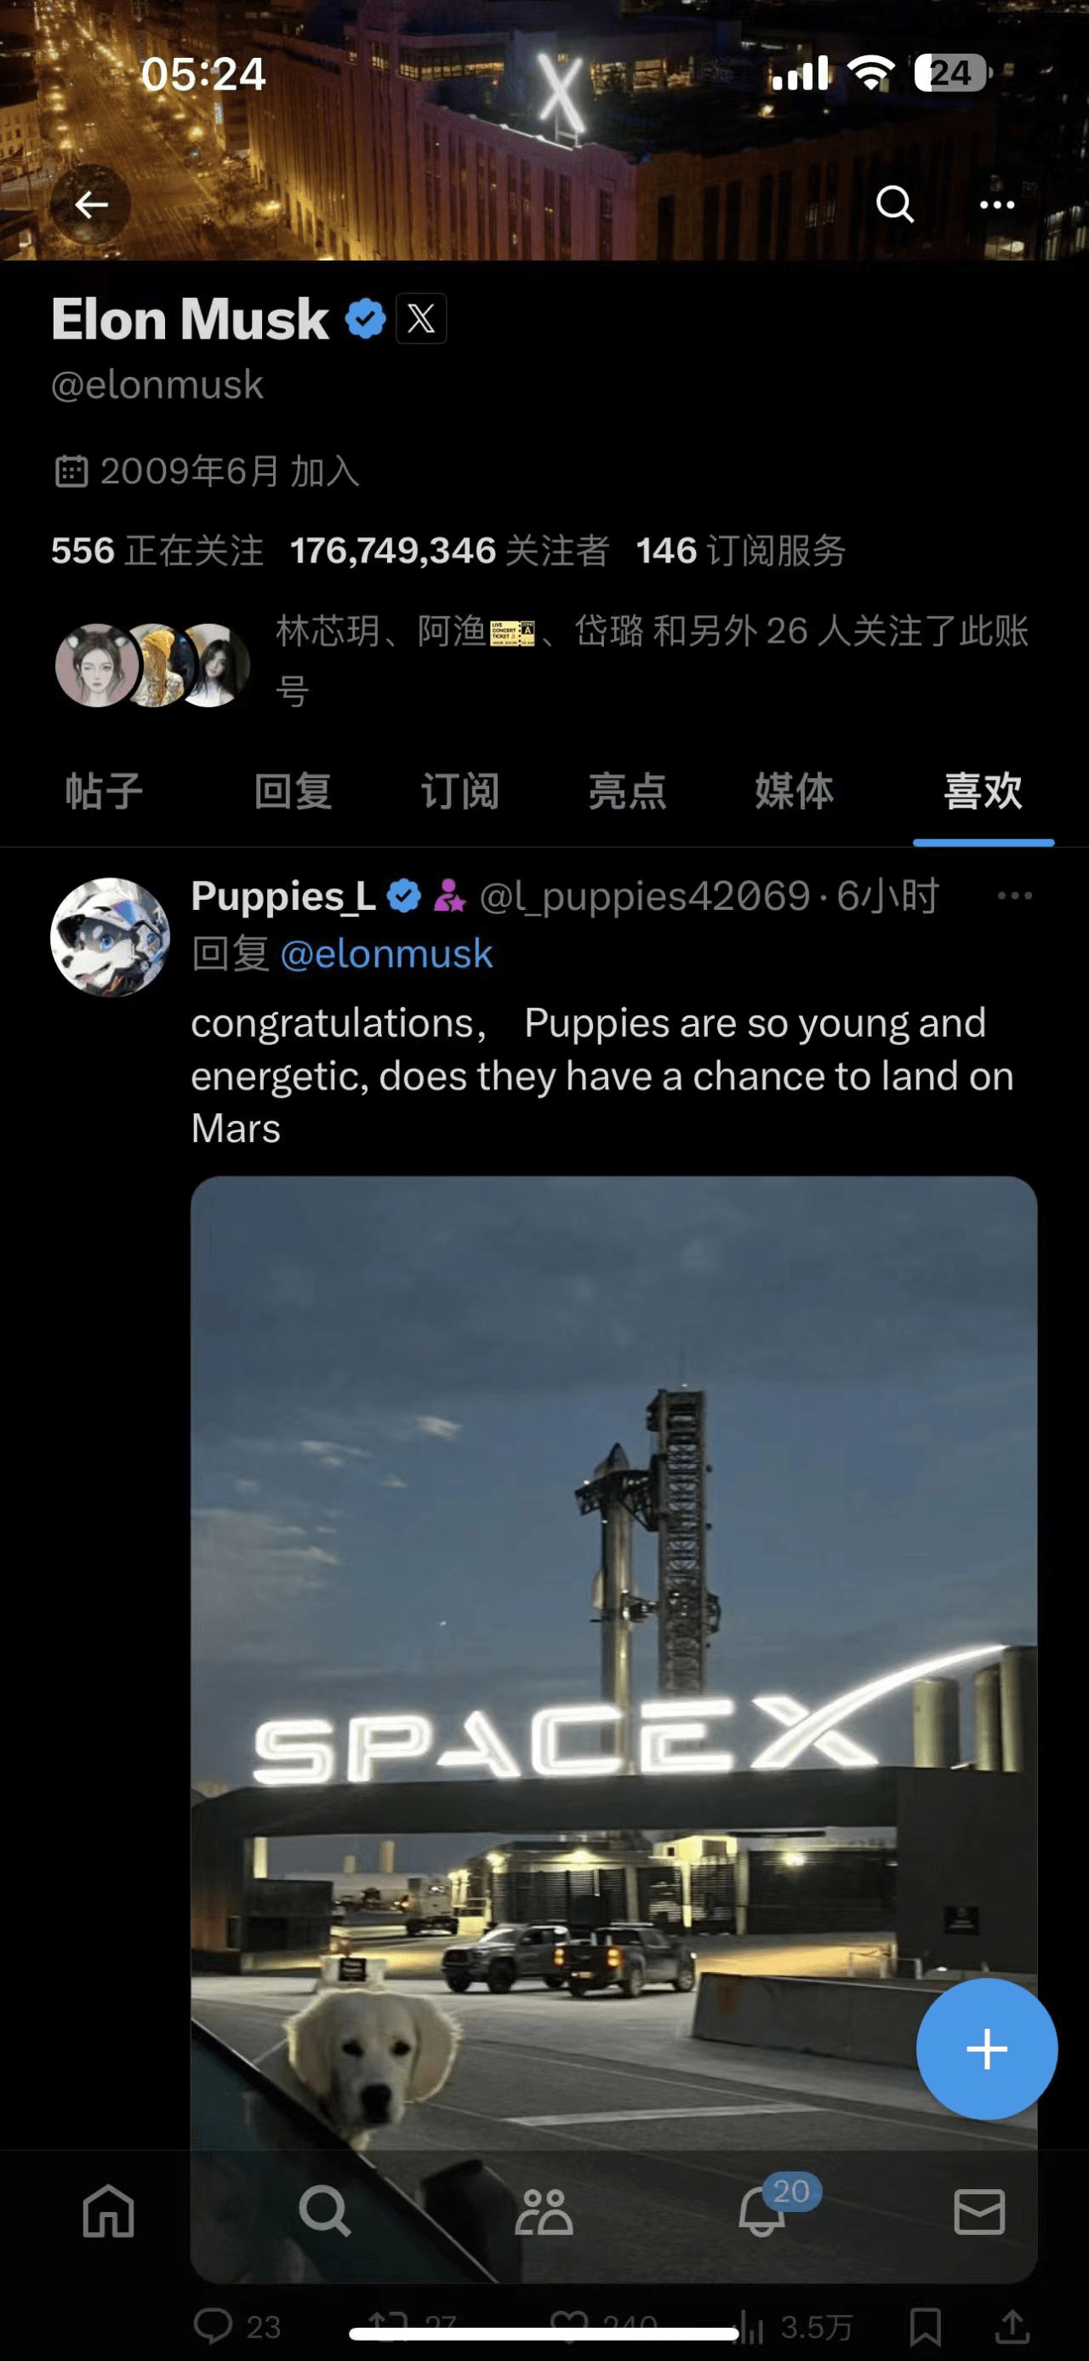
Task: Switch to 媒体 tab
Action: coord(794,791)
